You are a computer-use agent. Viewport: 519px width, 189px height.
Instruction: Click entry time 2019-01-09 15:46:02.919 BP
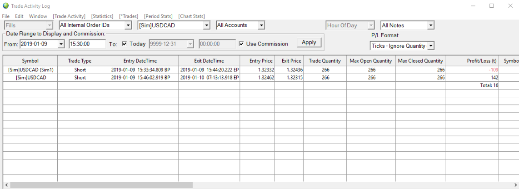(x=140, y=77)
